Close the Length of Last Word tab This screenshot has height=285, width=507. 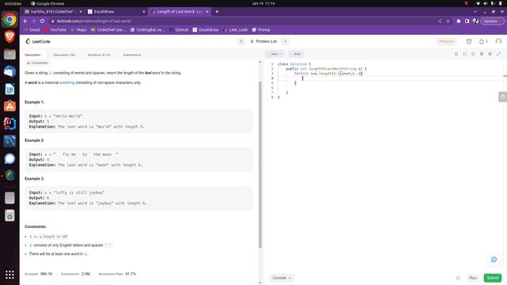207,12
